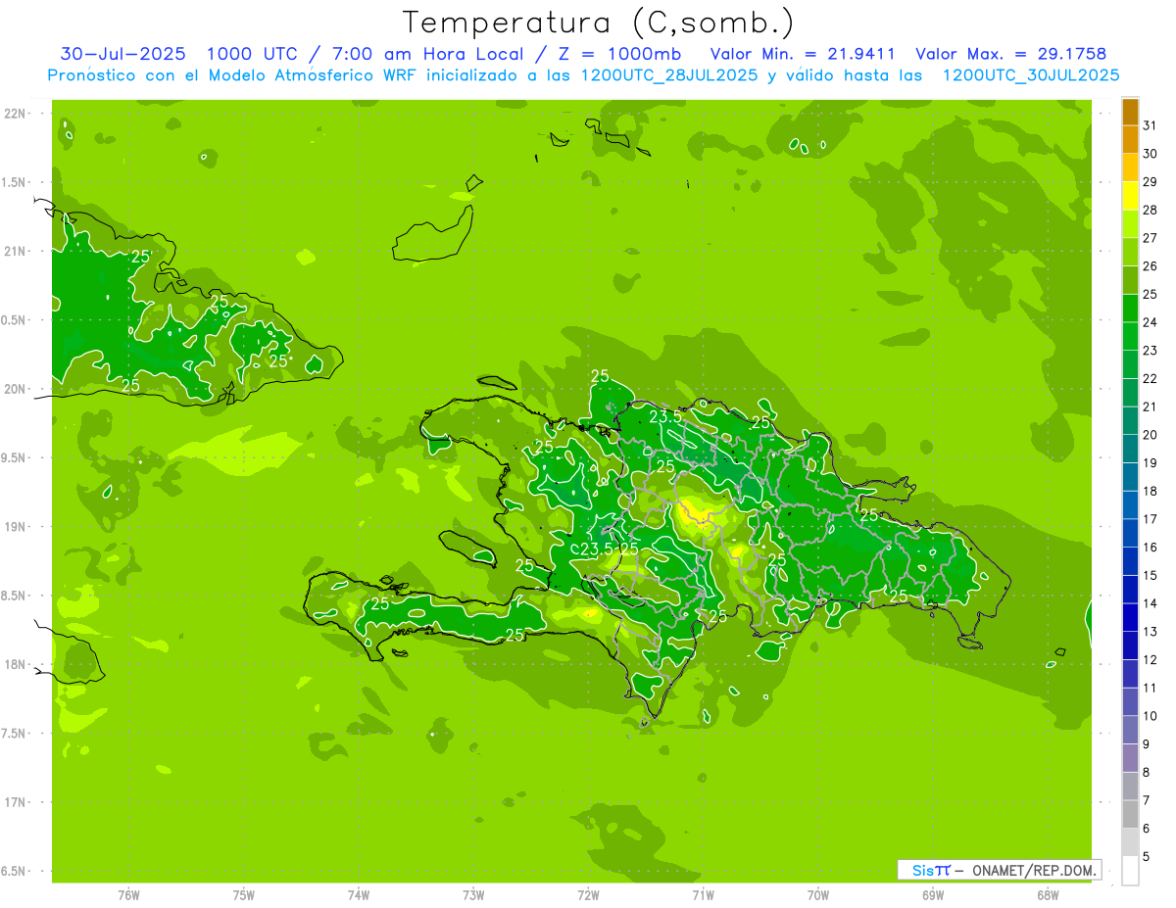Select the 1000 UTC time label
The height and width of the screenshot is (908, 1176).
[255, 54]
